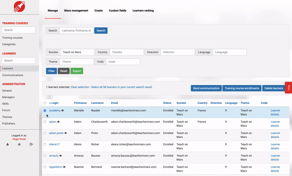Open Managers under Administration
The image size is (292, 176).
click(x=8, y=97)
